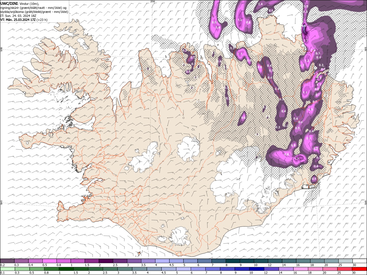The width and height of the screenshot is (367, 275).
Task: Pick the 0.8–1 swatch in upper legend
Action: [63, 261]
